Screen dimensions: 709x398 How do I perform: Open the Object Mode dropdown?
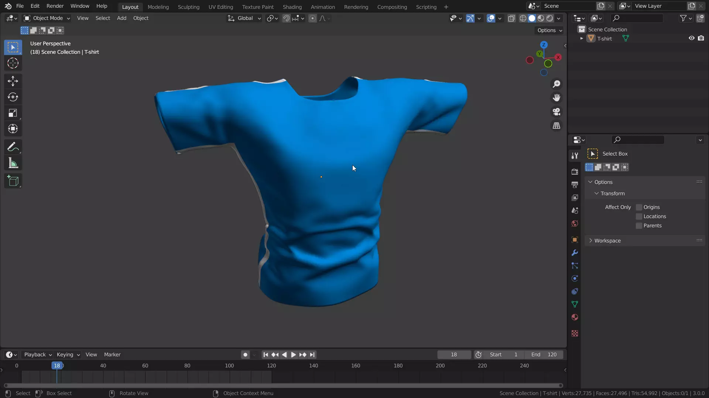coord(47,18)
